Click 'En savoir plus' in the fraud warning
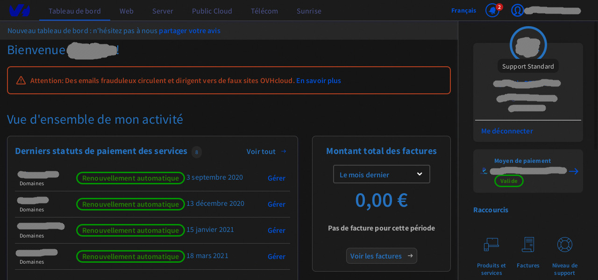The width and height of the screenshot is (598, 280). (x=318, y=80)
